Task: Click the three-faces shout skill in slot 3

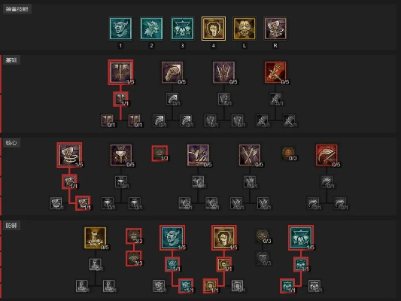Action: [182, 29]
